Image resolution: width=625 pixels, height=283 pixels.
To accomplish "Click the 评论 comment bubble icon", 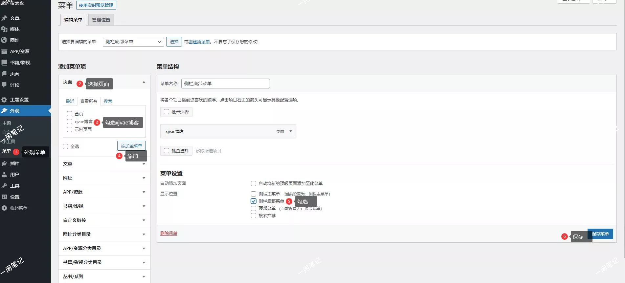I will (x=4, y=85).
